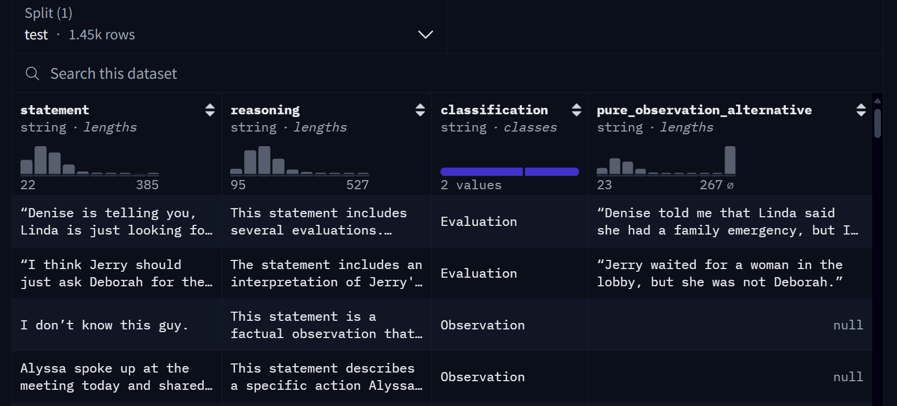Click Evaluation cell in Denise row
This screenshot has width=897, height=406.
[509, 222]
